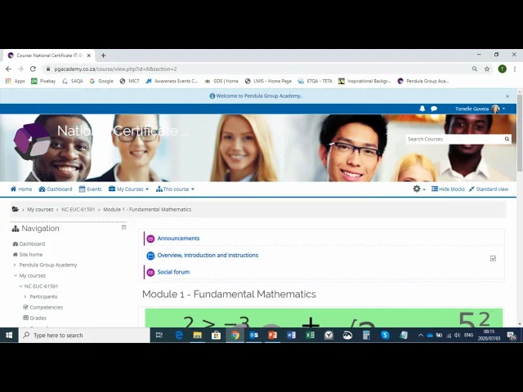Open the Tonelle Goveia user menu
This screenshot has height=392, width=523.
[x=481, y=109]
